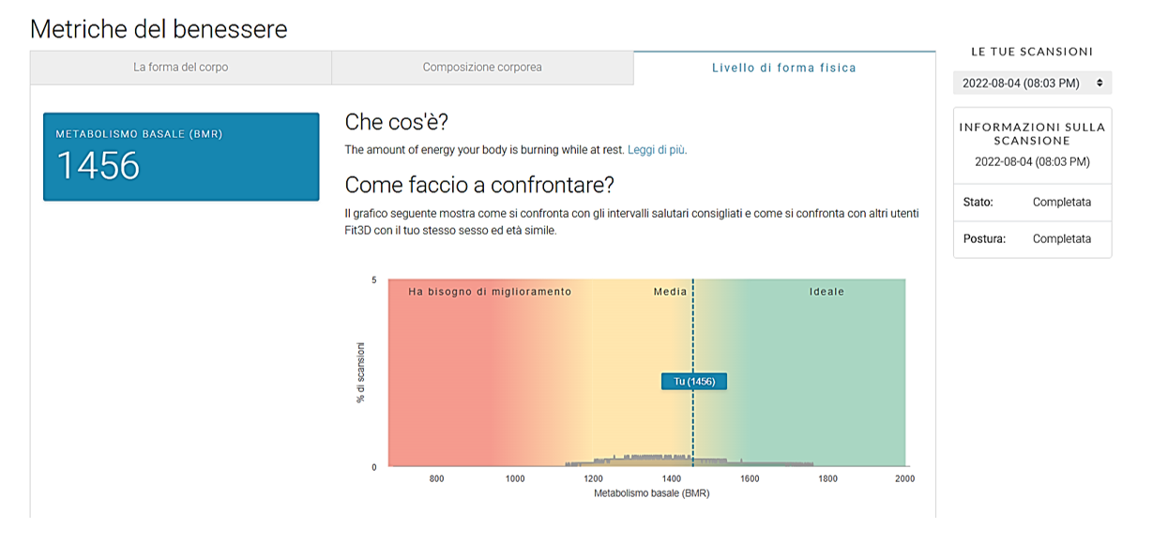Click the Stato Completata row
The width and height of the screenshot is (1153, 544).
tap(1032, 202)
